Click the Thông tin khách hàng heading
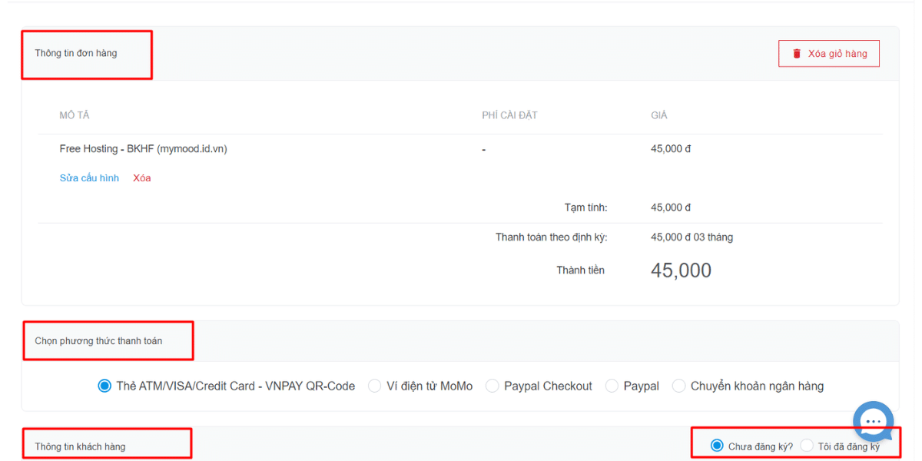 point(80,446)
